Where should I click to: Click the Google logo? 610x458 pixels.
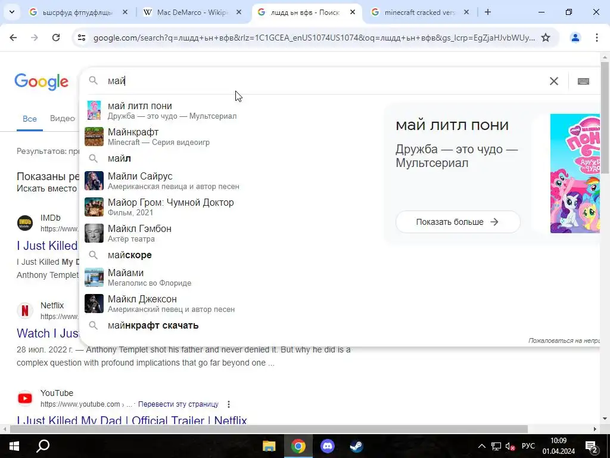pos(41,81)
